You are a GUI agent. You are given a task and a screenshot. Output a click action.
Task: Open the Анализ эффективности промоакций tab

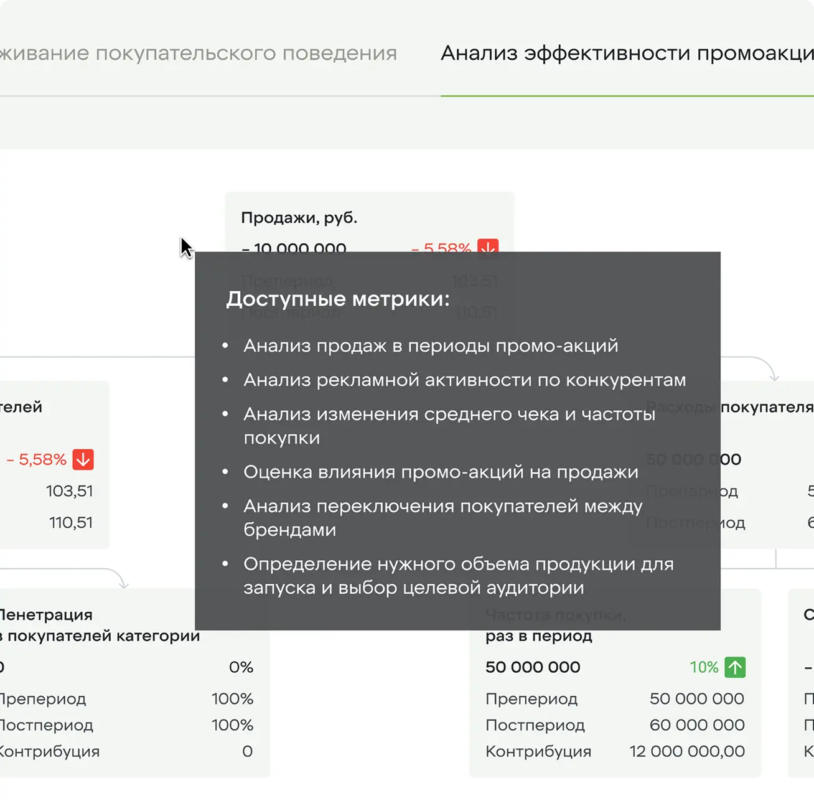click(x=626, y=54)
